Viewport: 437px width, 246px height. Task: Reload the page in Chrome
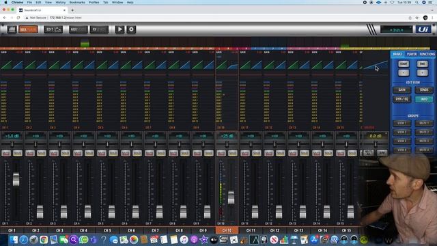click(18, 18)
